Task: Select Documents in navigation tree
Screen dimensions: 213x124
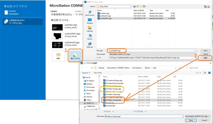Action: coord(89,87)
